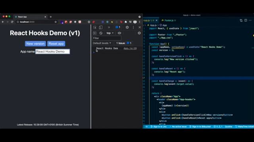The height and width of the screenshot is (142, 254).
Task: Click the Quokka status bar item
Action: 229,127
